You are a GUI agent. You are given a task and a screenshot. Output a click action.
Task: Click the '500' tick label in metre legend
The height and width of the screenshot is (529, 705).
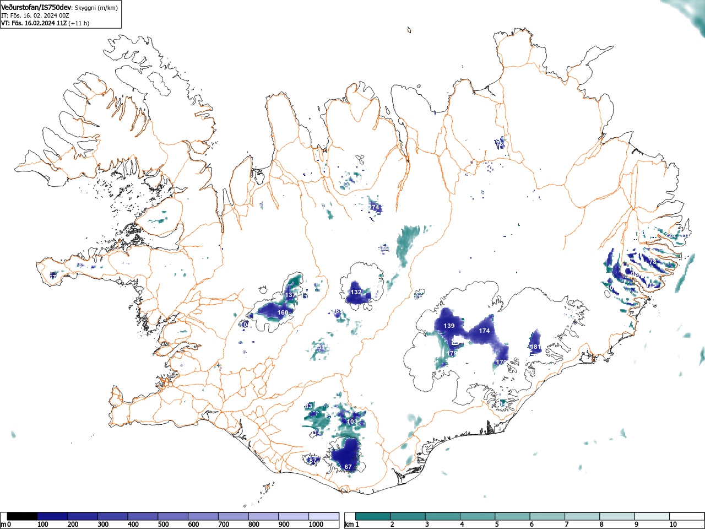pyautogui.click(x=164, y=525)
